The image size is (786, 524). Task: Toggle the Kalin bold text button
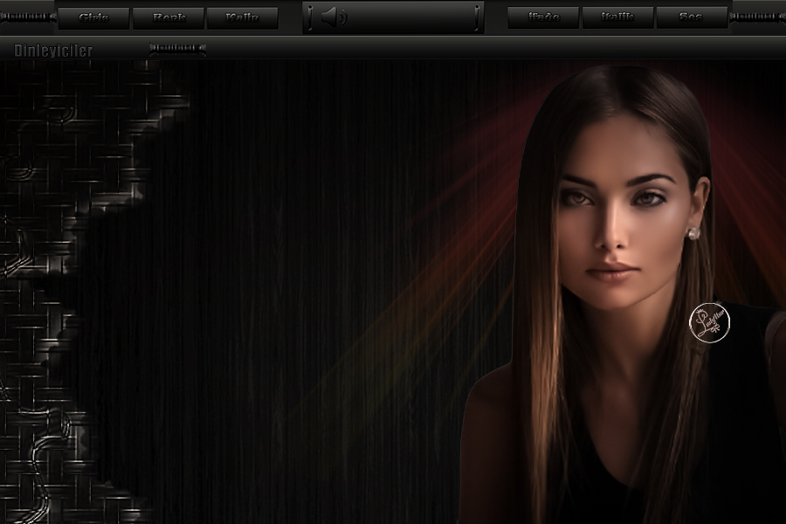coord(242,17)
